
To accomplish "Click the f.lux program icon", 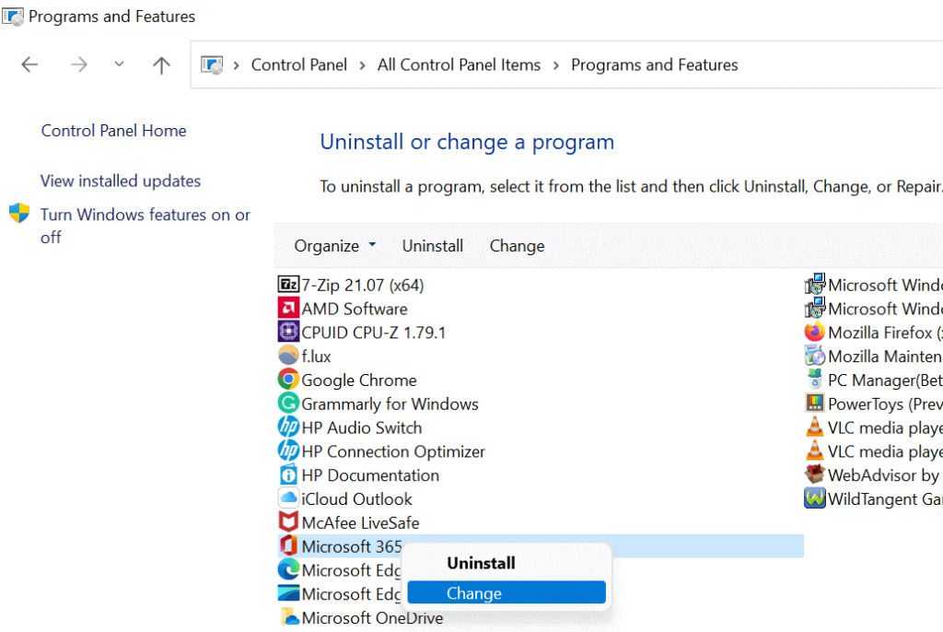I will tap(288, 355).
